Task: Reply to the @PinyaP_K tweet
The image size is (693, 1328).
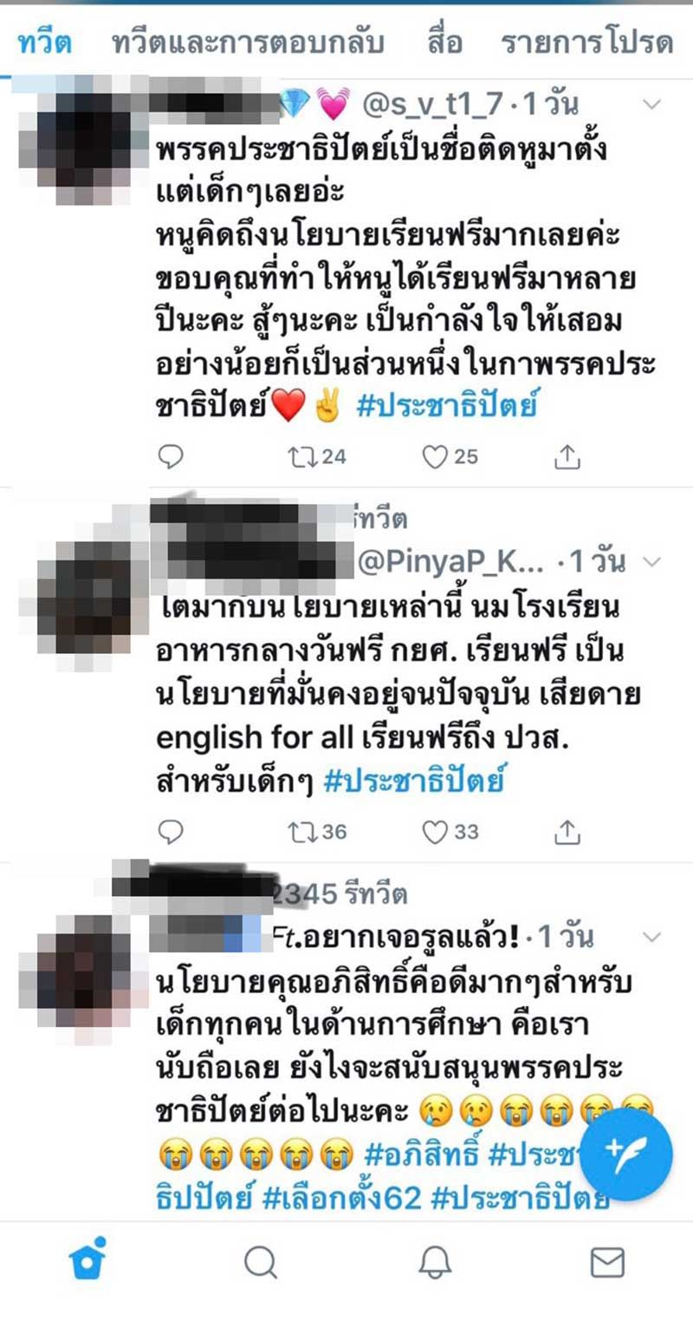Action: click(x=172, y=832)
